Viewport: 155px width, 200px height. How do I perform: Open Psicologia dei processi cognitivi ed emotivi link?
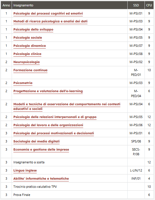(x=48, y=13)
